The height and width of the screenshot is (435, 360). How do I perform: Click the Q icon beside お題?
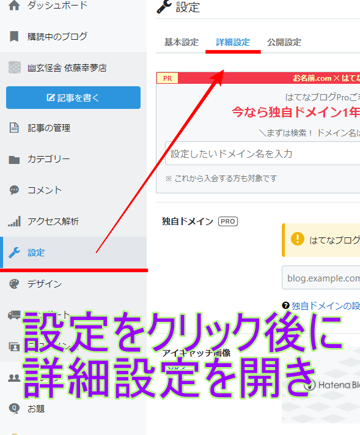point(14,408)
